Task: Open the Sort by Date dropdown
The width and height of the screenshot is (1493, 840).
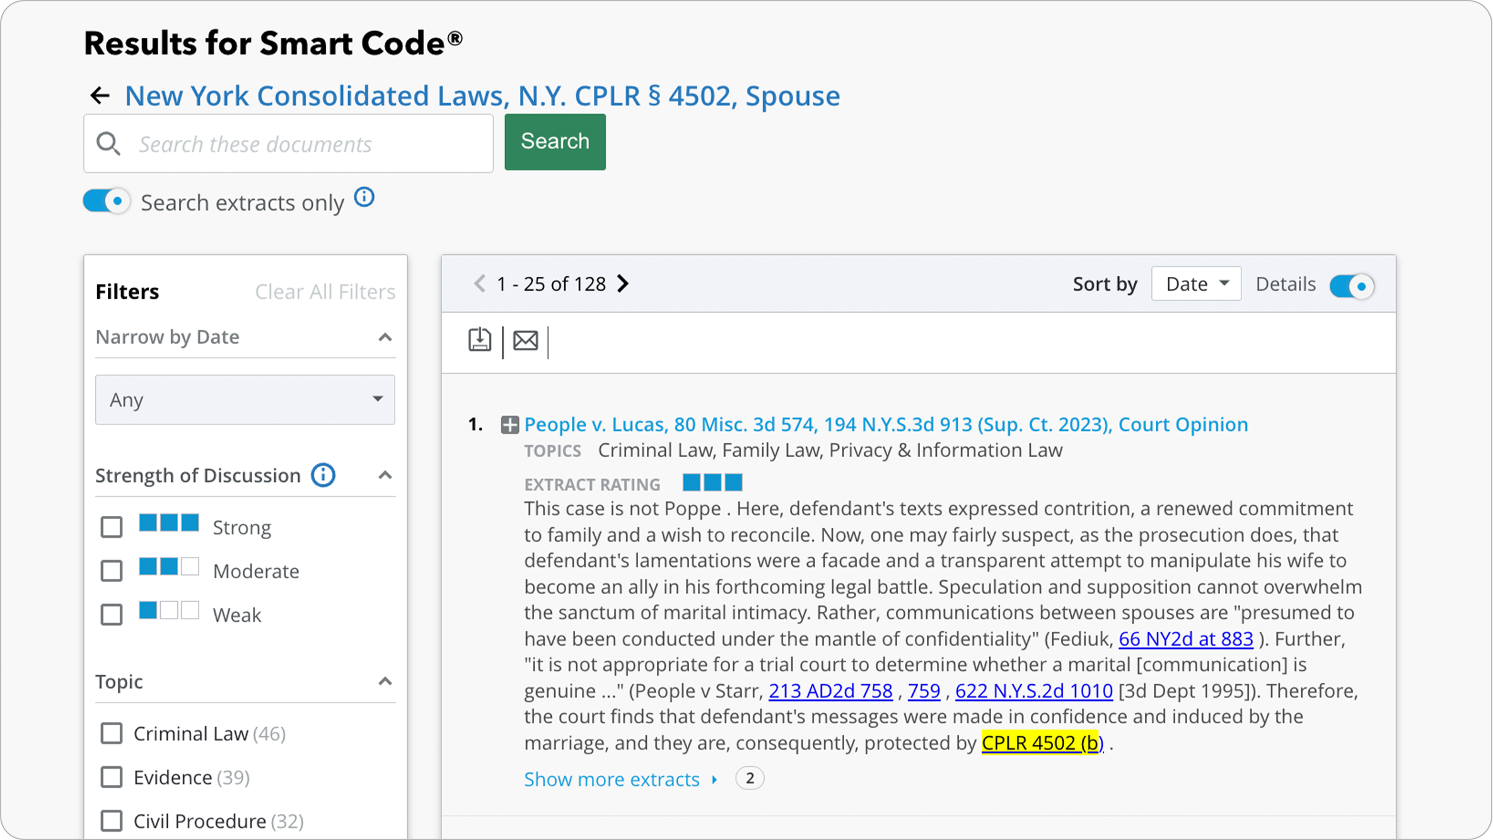Action: [x=1194, y=285]
